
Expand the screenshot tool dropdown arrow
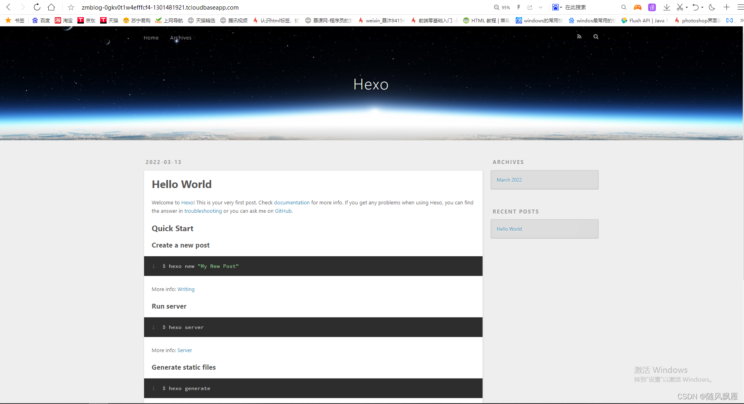click(x=687, y=7)
